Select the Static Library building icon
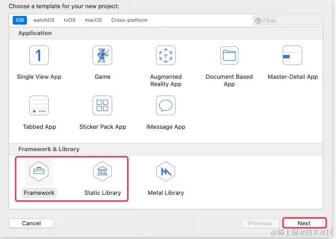This screenshot has height=239, width=336. coord(102,171)
